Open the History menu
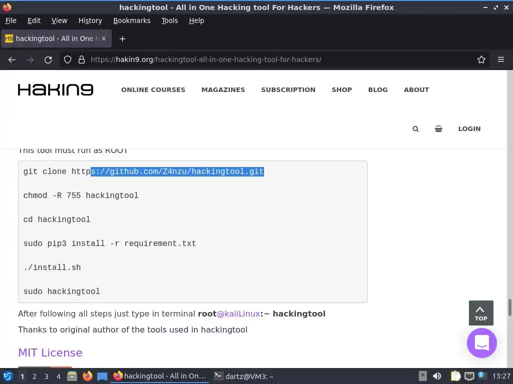Image resolution: width=513 pixels, height=384 pixels. 90,20
